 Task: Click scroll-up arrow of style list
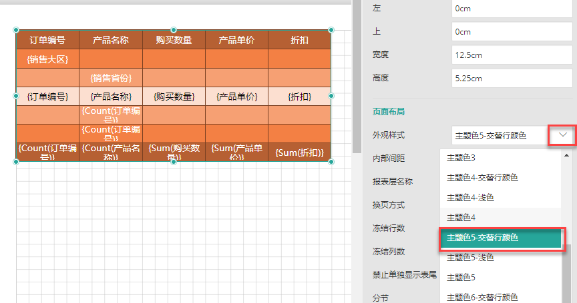pos(566,156)
